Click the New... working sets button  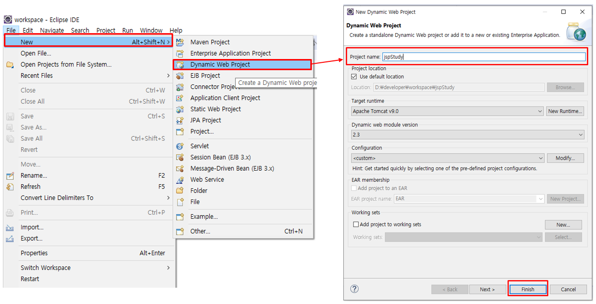563,224
